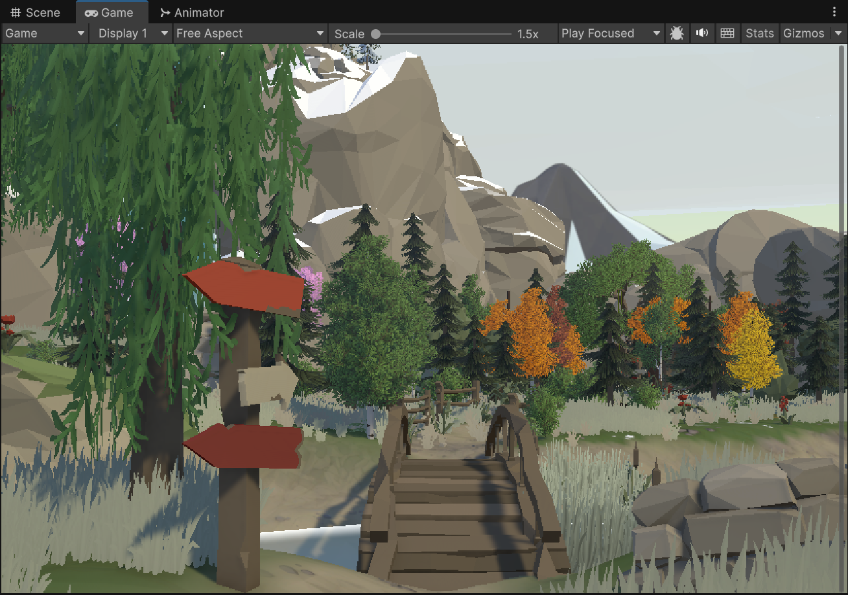Open the Play Focused dropdown
Screen dimensions: 848x595
point(611,34)
